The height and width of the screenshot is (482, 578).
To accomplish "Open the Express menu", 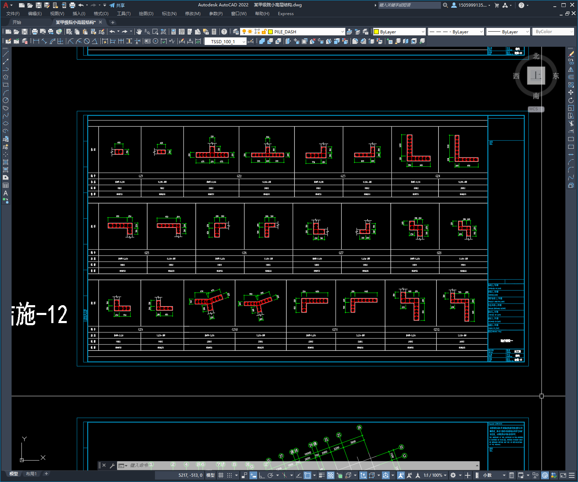I will [286, 14].
